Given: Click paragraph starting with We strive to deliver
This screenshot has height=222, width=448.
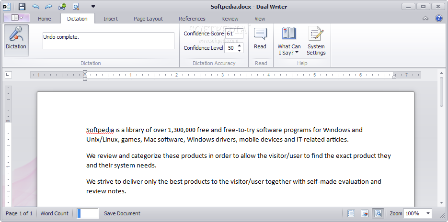Looking at the screenshot, I should click(x=234, y=186).
